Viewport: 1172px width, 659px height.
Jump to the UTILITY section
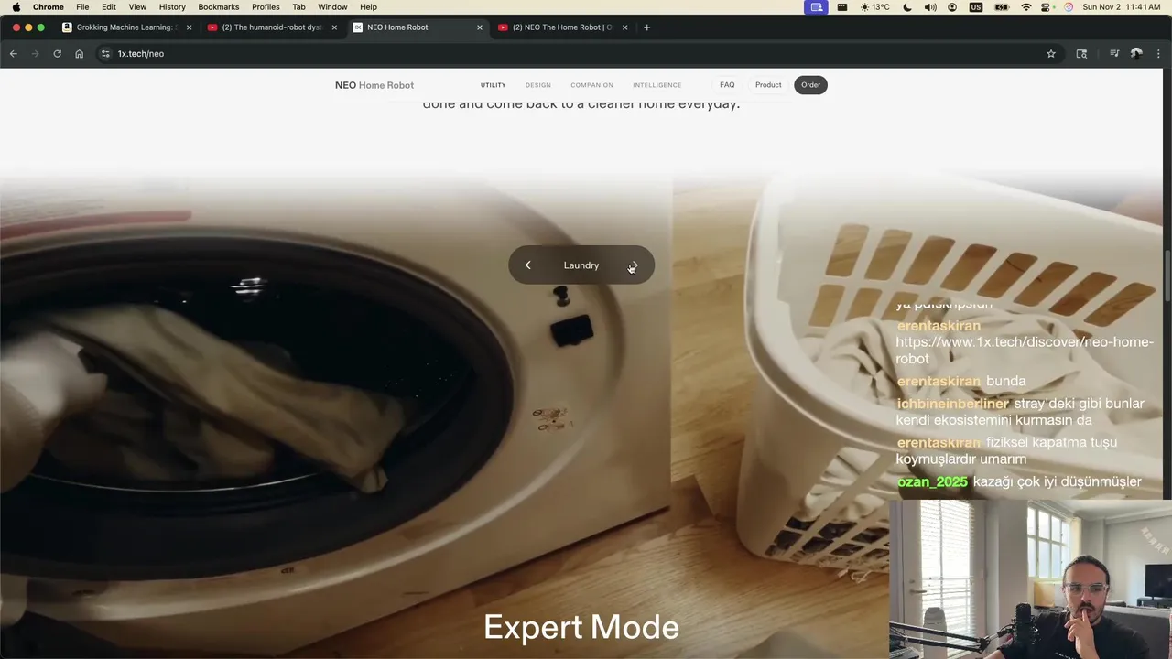tap(493, 85)
